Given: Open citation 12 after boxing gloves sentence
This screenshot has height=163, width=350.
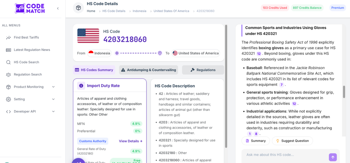Looking at the screenshot, I should [259, 54].
